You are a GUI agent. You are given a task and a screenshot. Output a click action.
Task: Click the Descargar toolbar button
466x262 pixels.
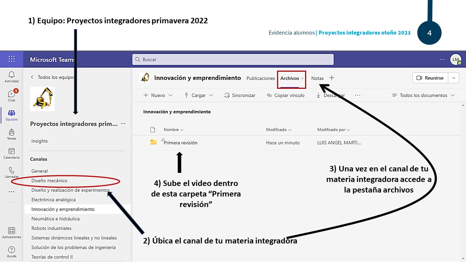tap(330, 95)
